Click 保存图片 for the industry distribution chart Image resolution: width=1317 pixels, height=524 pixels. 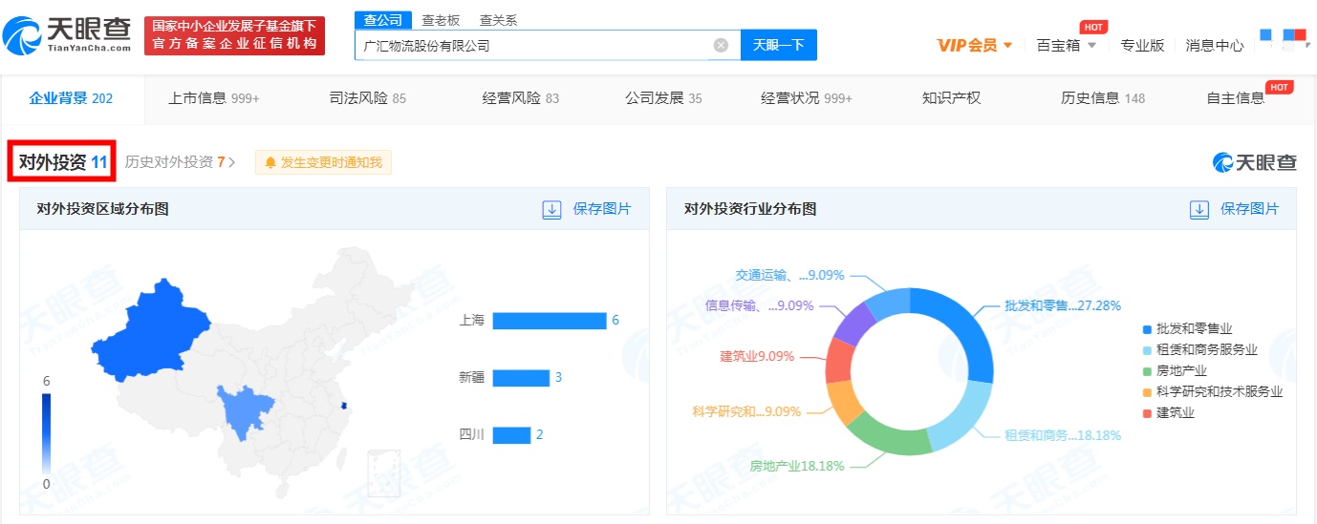point(1250,210)
